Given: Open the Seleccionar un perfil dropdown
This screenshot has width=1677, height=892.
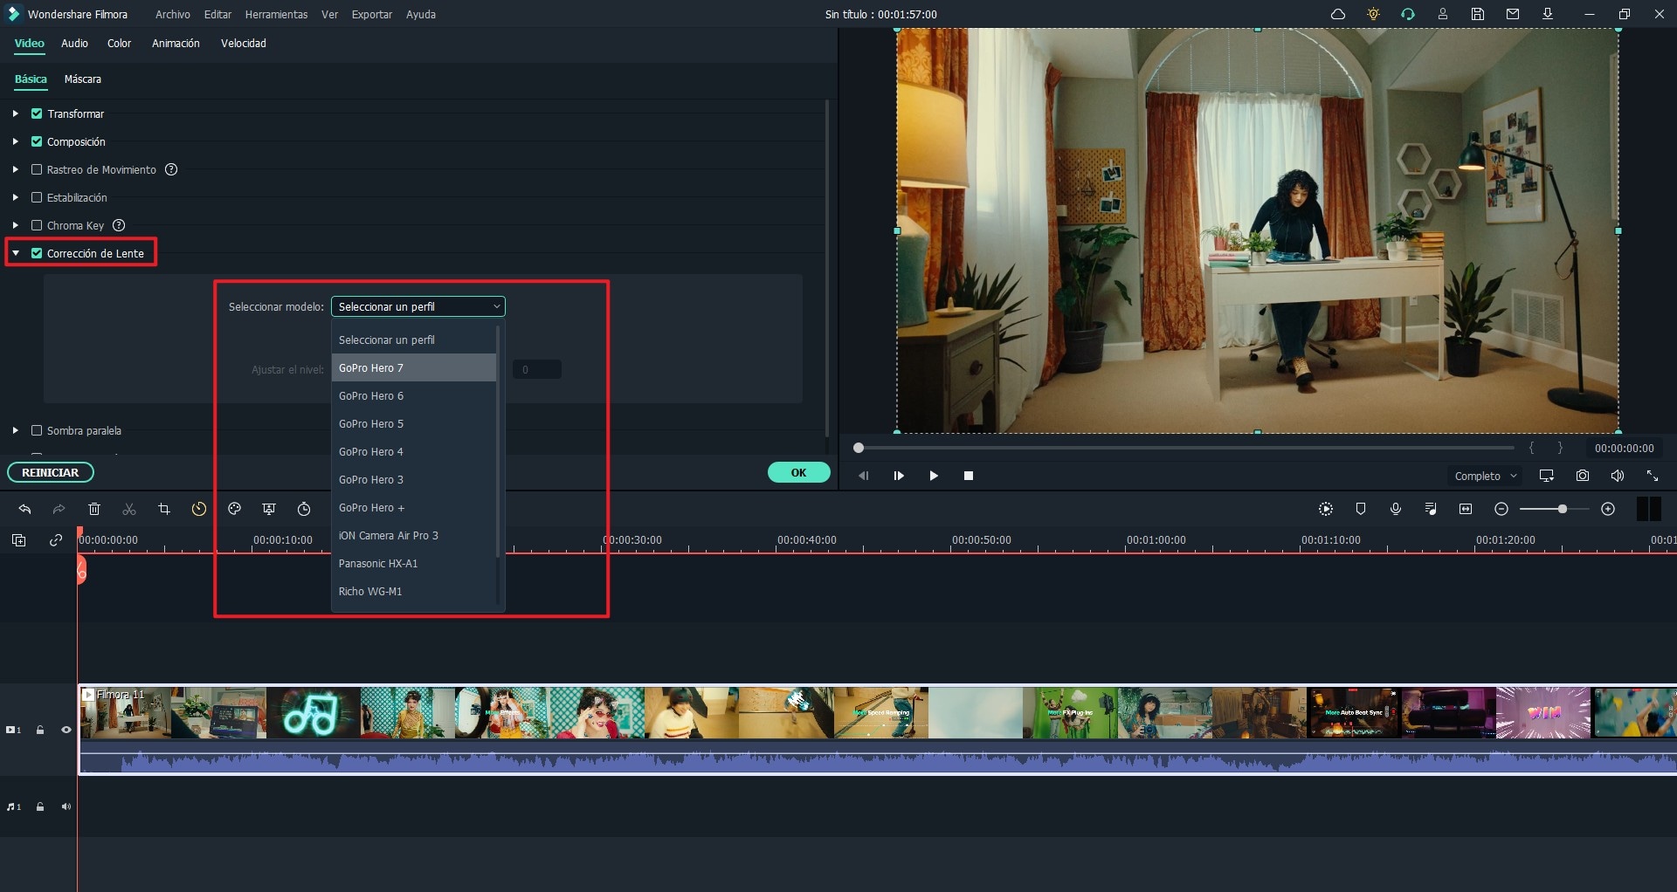Looking at the screenshot, I should (x=418, y=306).
